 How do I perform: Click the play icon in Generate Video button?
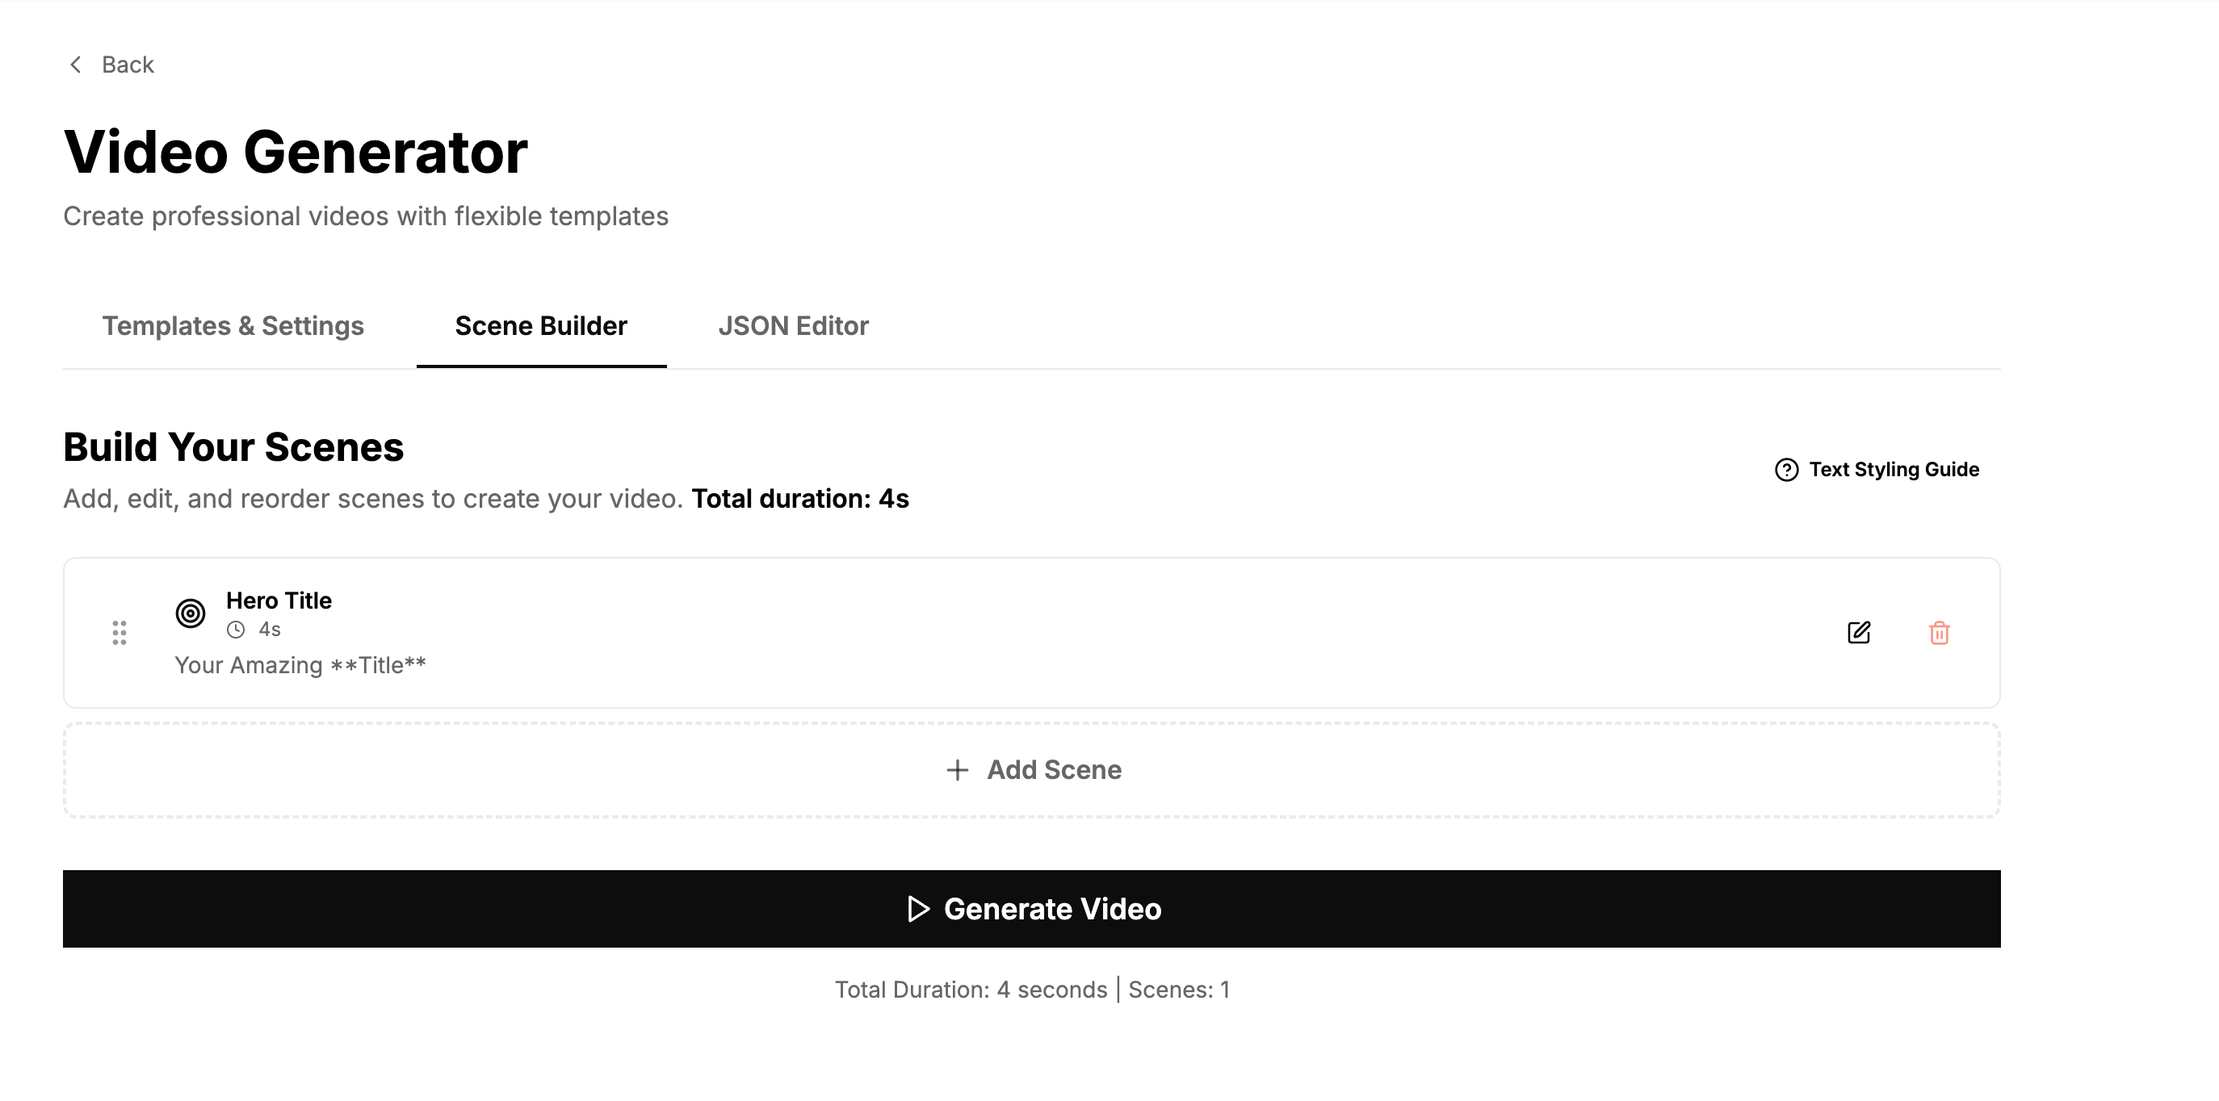click(918, 908)
